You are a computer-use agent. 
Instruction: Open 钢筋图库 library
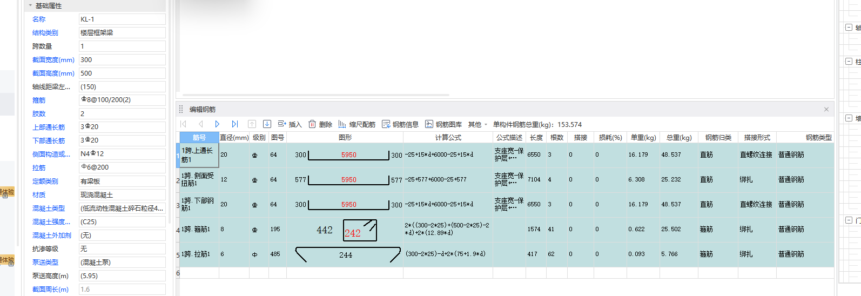tap(443, 124)
